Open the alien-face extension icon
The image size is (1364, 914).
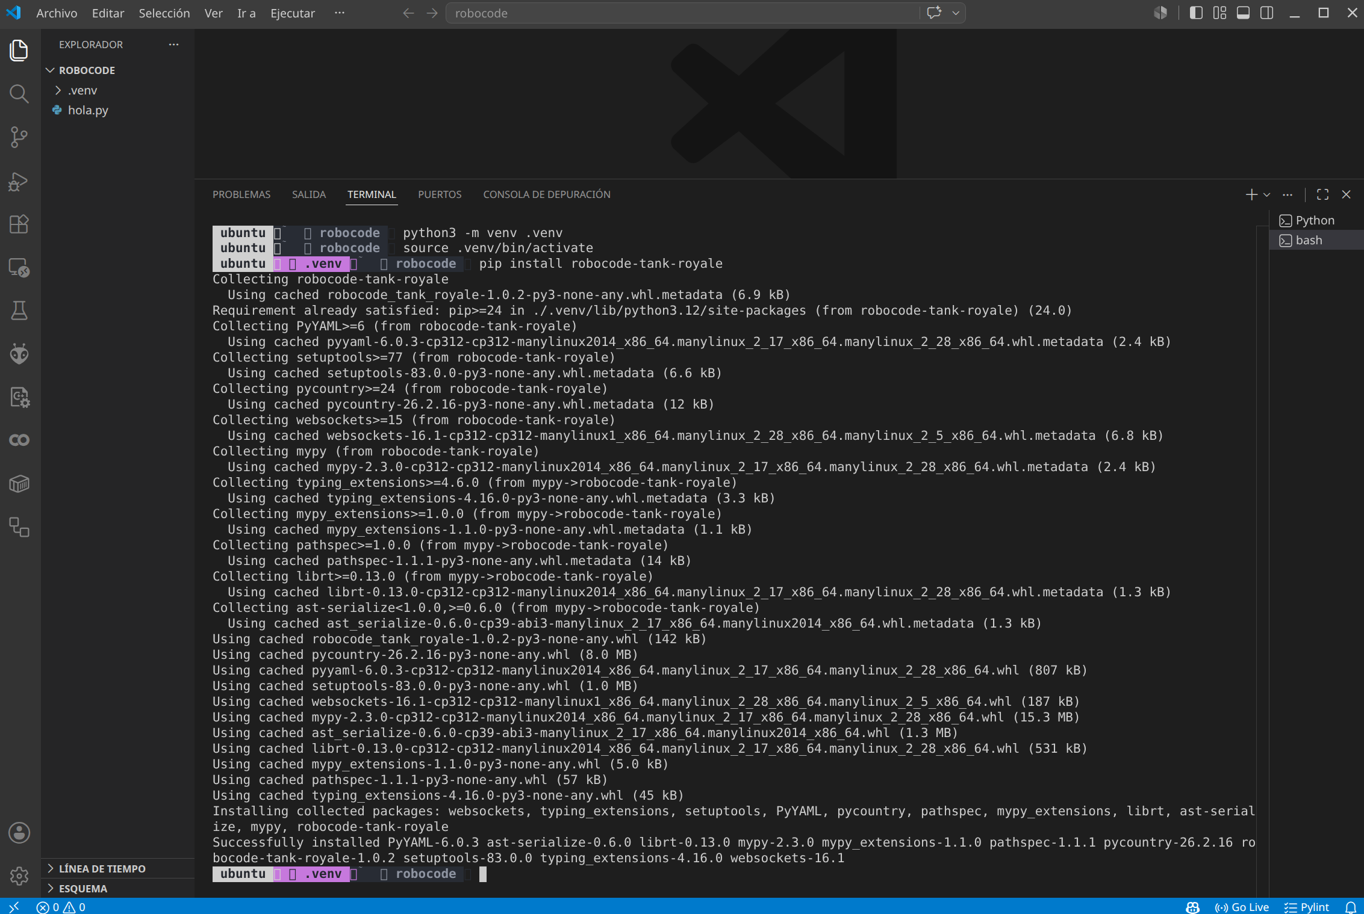tap(19, 354)
